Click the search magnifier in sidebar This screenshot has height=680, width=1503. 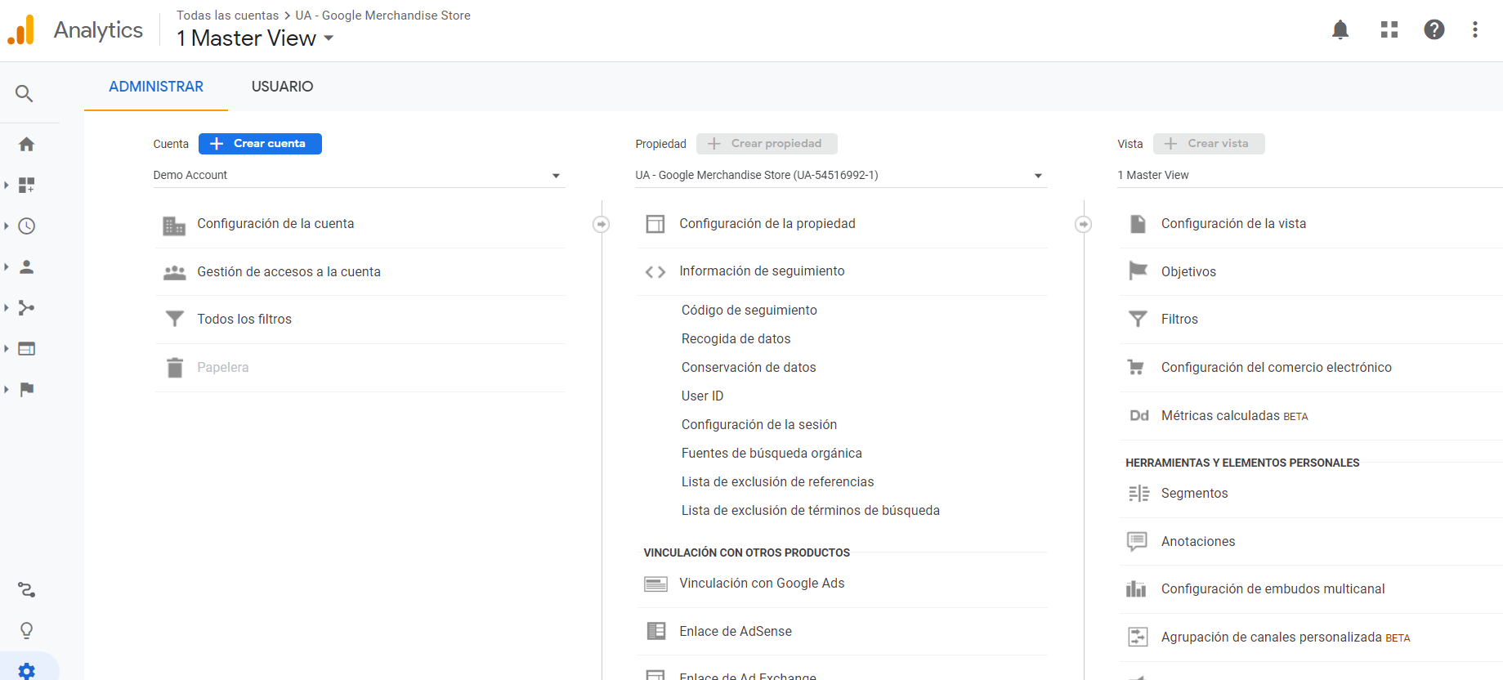point(25,94)
